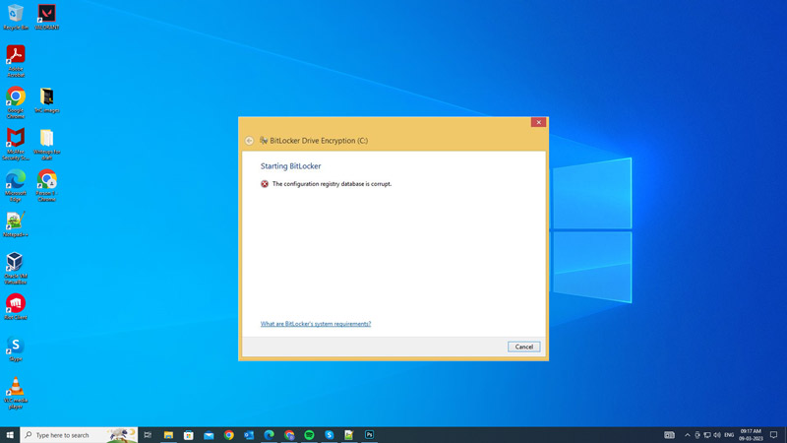Open Skype from the taskbar
This screenshot has height=443, width=787.
tap(330, 435)
